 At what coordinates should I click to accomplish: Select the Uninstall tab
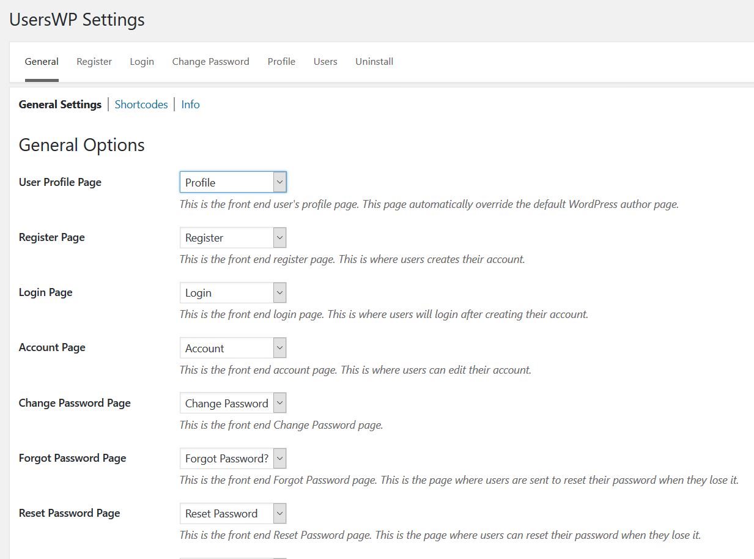coord(374,62)
